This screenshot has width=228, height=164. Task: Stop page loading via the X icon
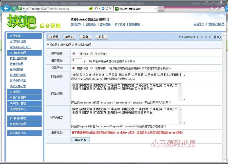pos(110,8)
